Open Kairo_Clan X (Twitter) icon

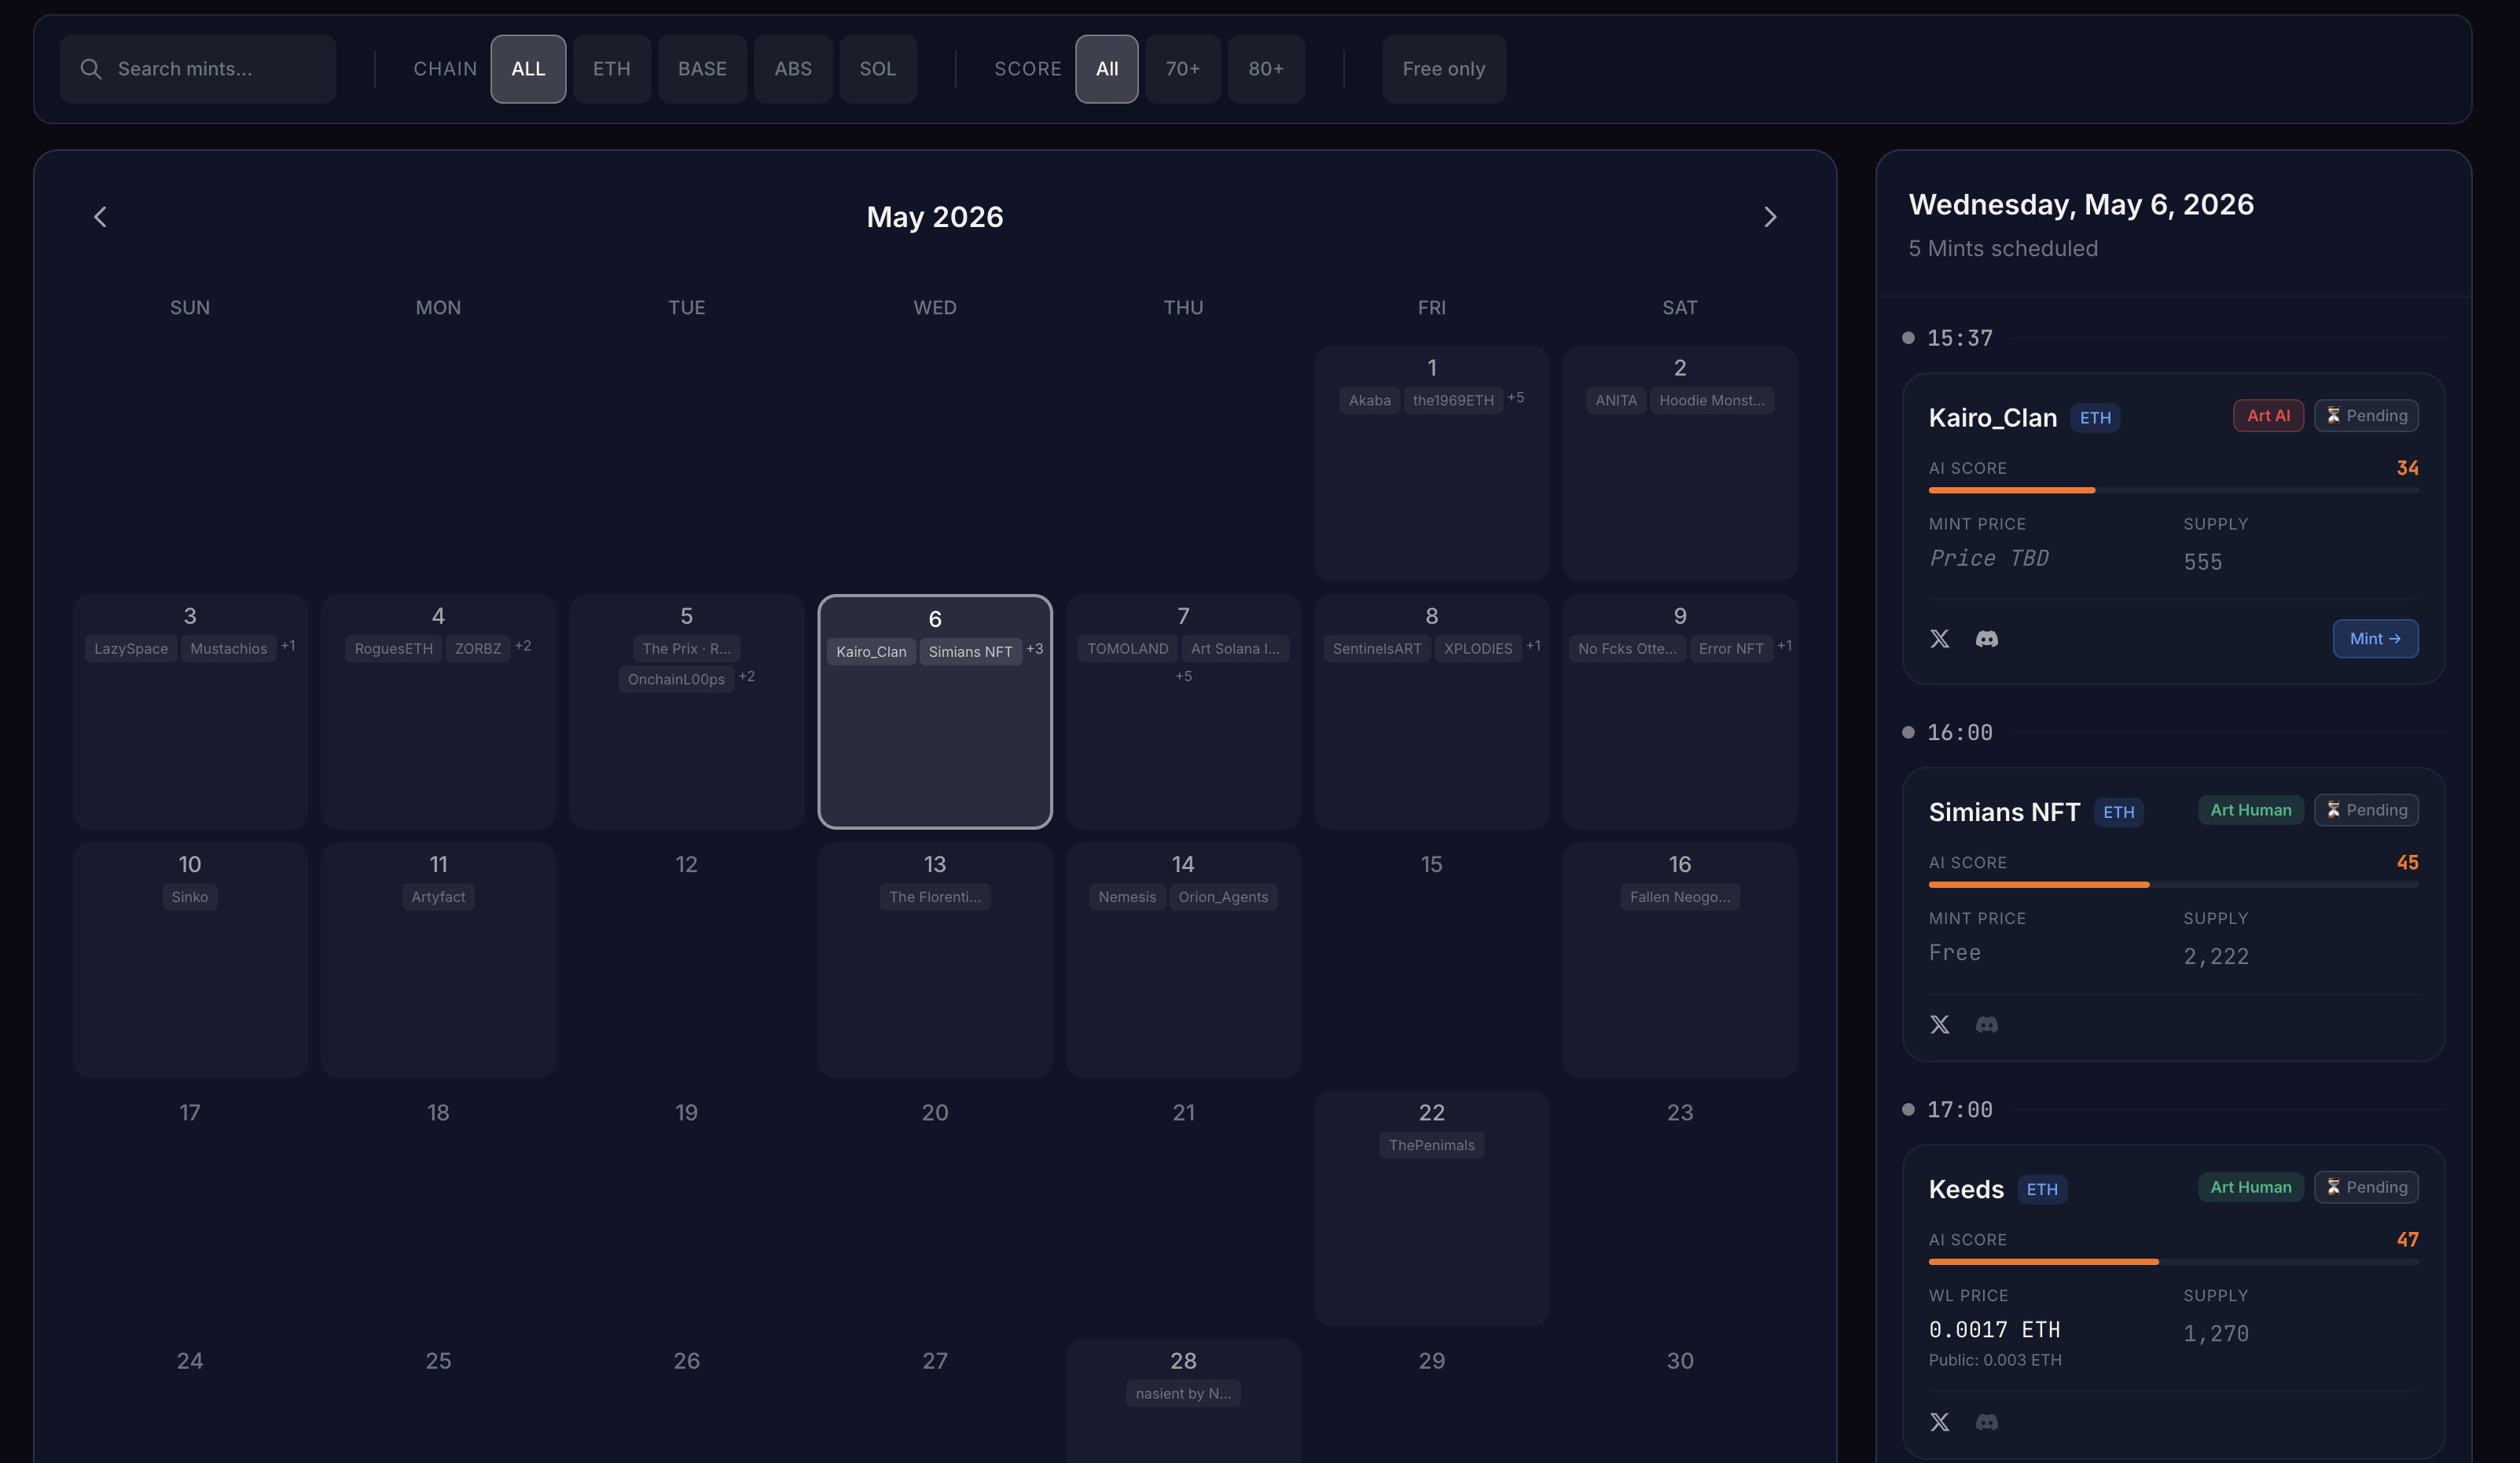click(x=1940, y=639)
